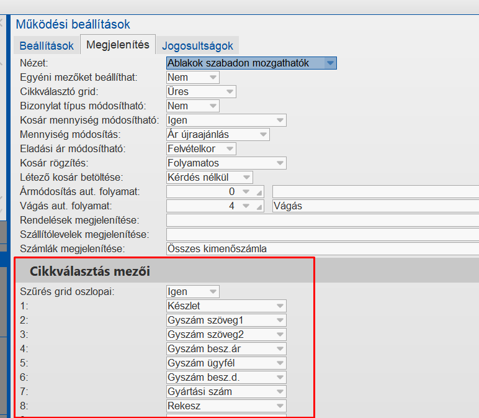Open the Jogosultságok tab

197,45
